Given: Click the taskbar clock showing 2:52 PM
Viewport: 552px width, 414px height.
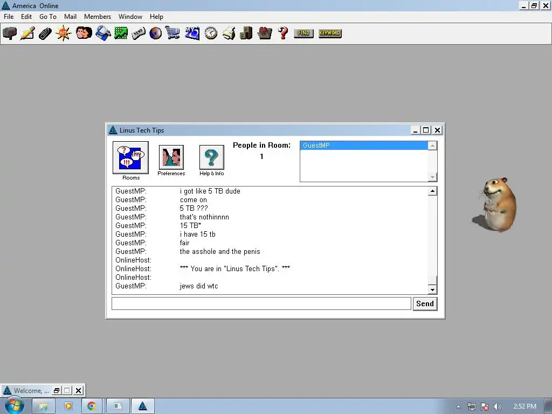Looking at the screenshot, I should [525, 406].
